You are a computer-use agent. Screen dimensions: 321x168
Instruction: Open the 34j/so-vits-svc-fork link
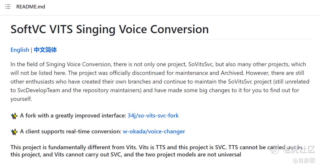click(153, 115)
